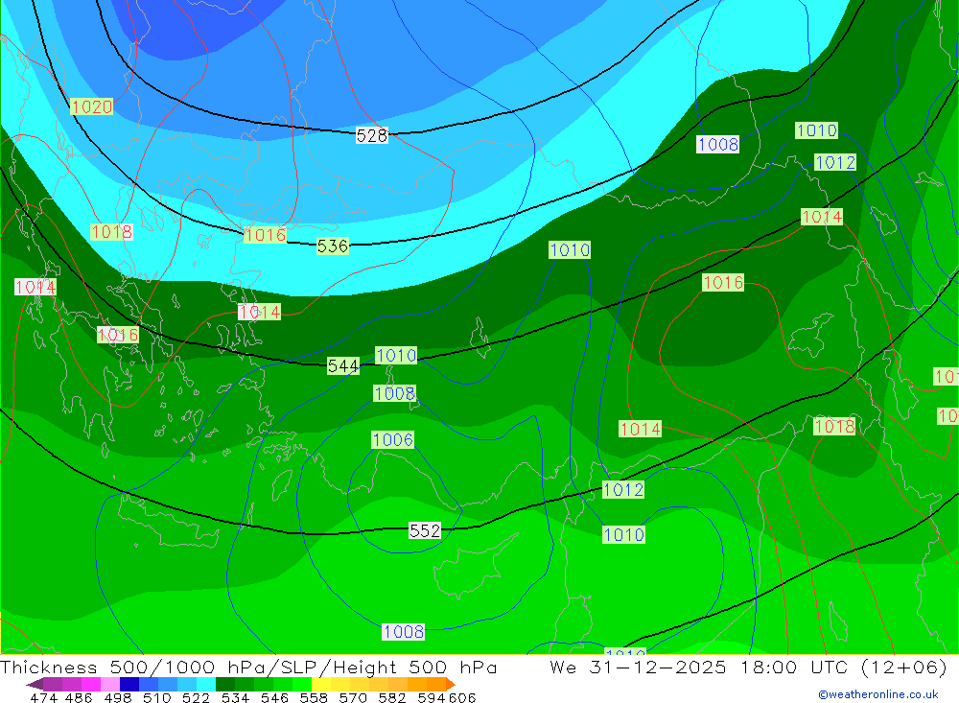Click the 510 legend value
The image size is (959, 703).
[157, 697]
